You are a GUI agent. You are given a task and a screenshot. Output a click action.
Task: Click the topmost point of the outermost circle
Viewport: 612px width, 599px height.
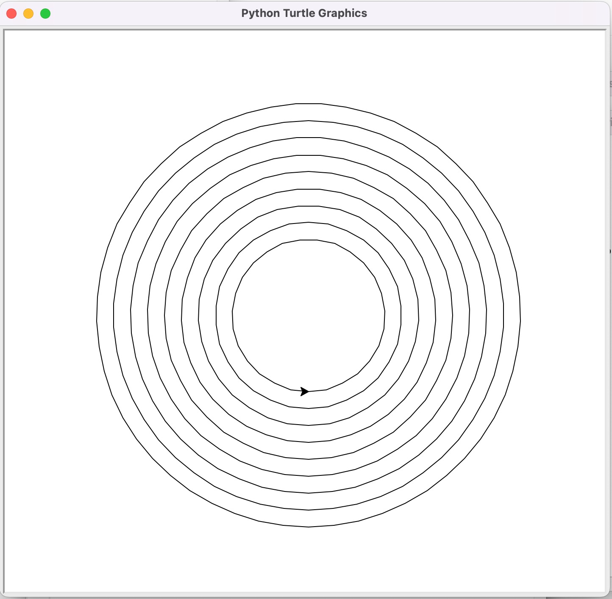click(x=309, y=103)
